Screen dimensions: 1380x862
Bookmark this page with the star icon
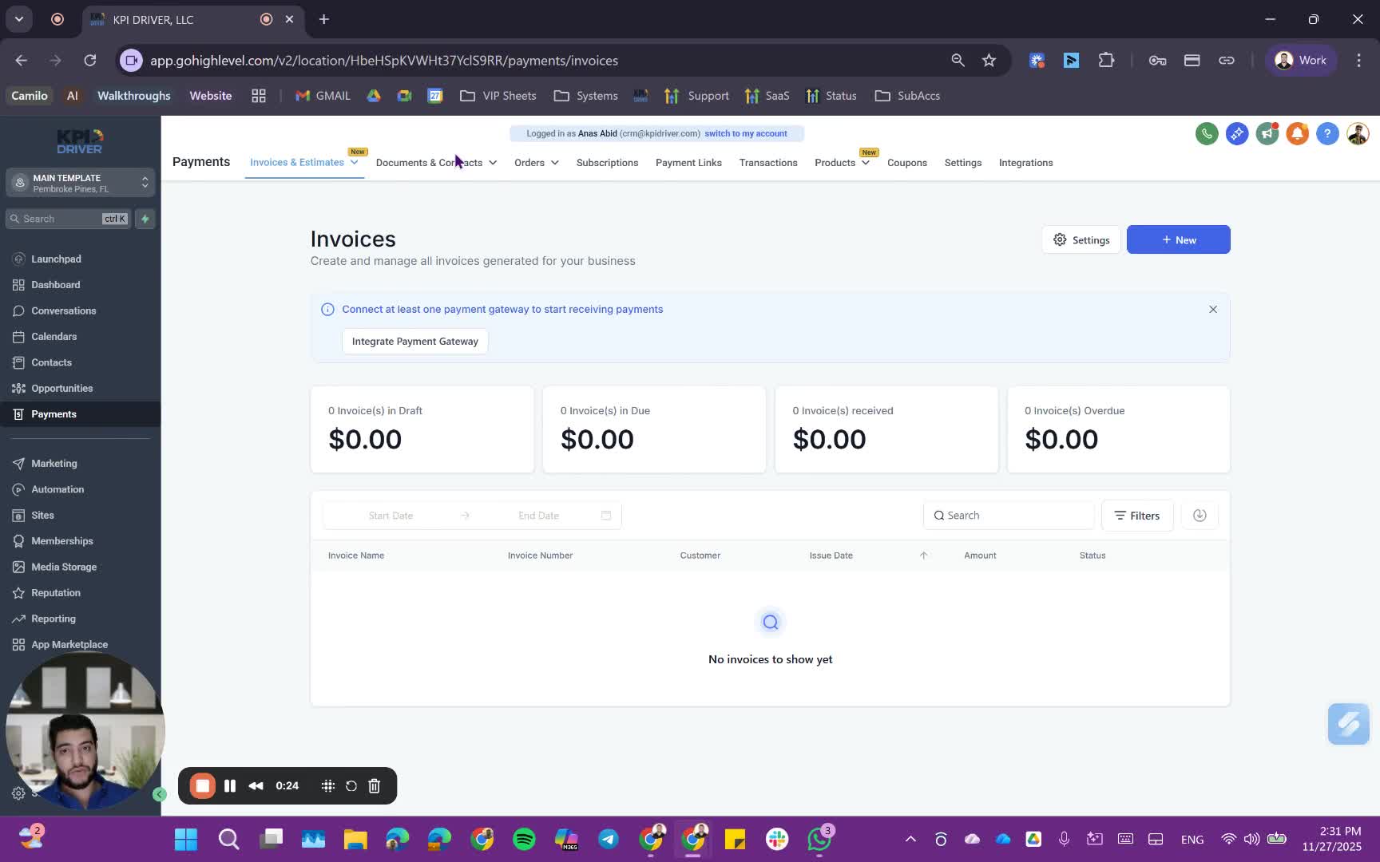tap(989, 61)
